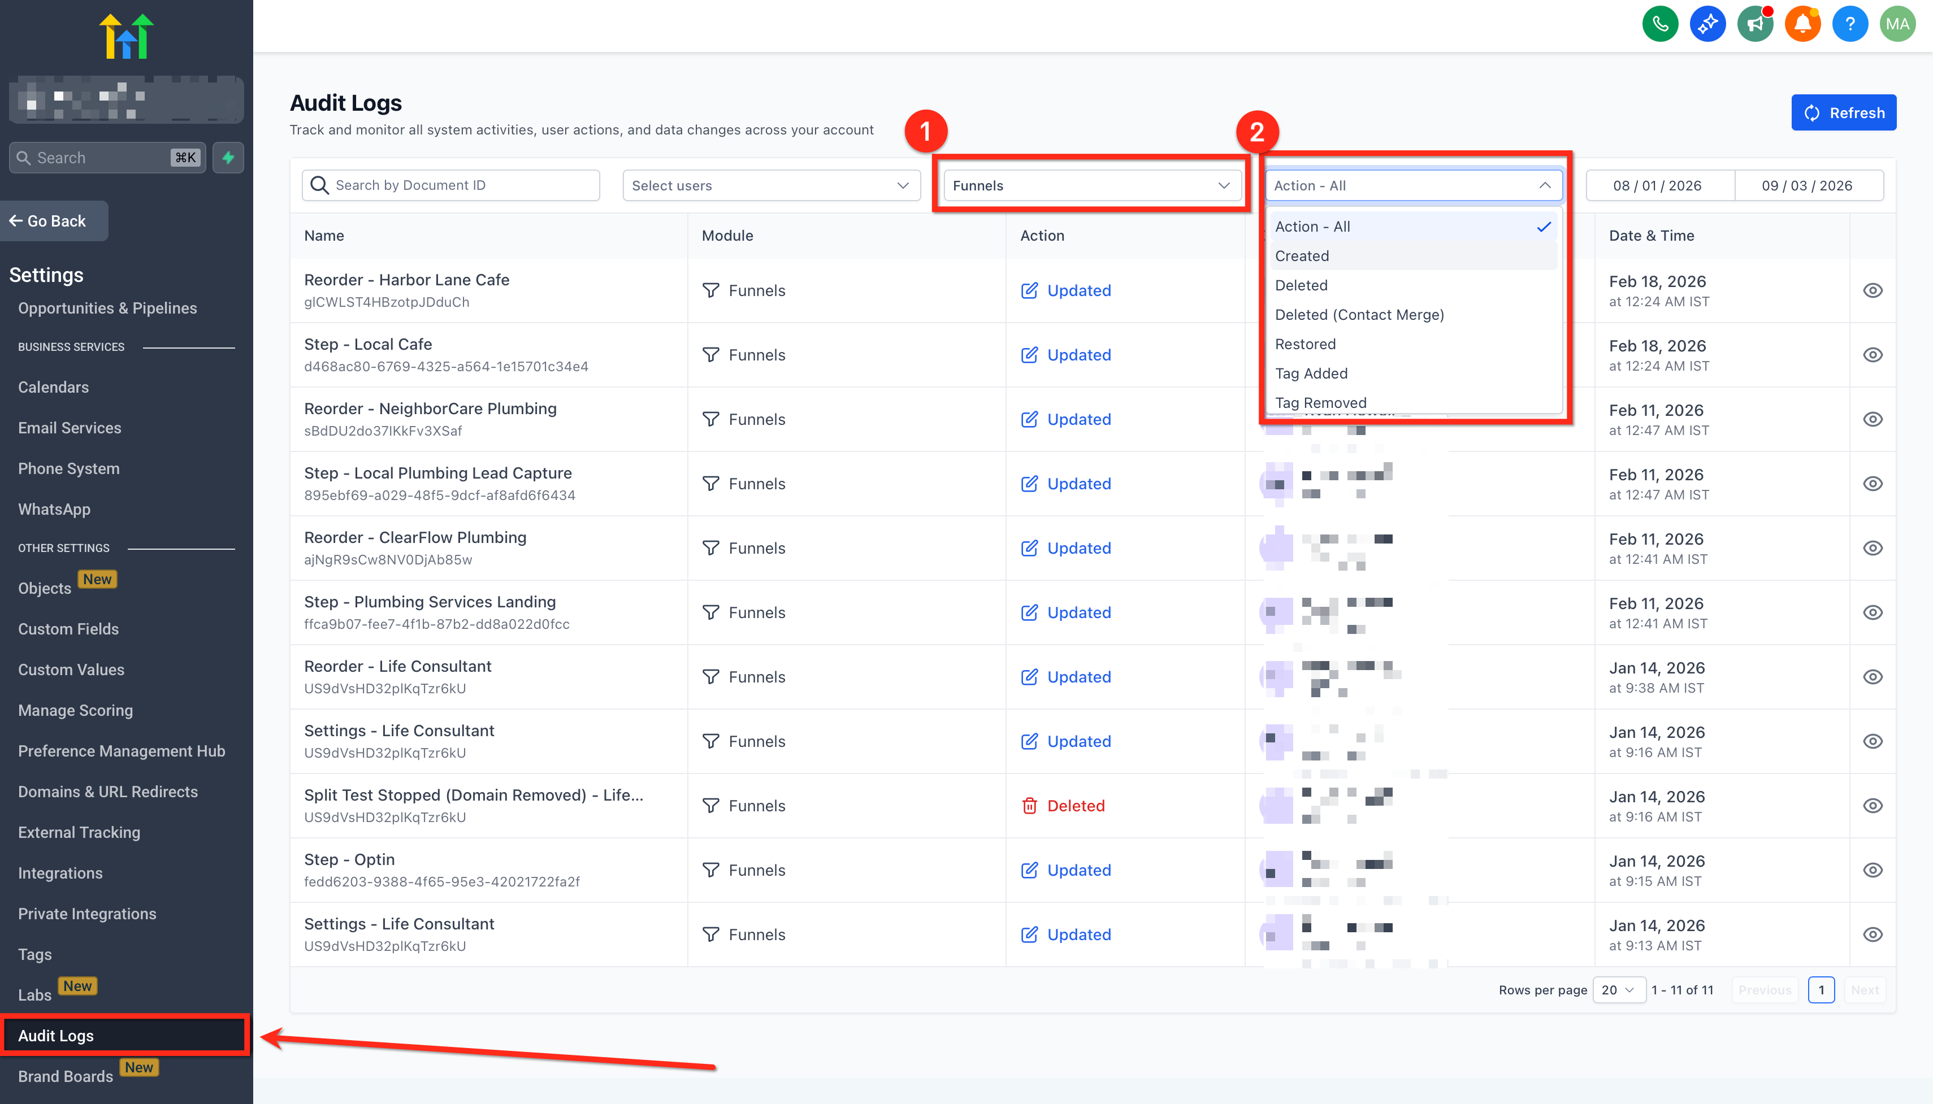
Task: Click the Search by Document ID field
Action: point(451,186)
